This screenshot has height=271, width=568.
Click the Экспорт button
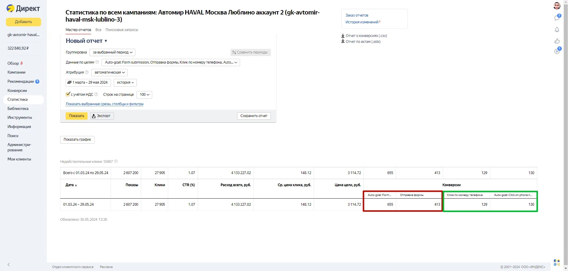point(102,116)
